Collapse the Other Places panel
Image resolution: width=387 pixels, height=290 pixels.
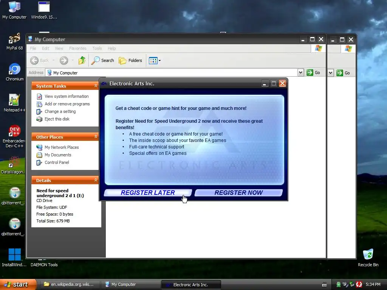coord(96,137)
